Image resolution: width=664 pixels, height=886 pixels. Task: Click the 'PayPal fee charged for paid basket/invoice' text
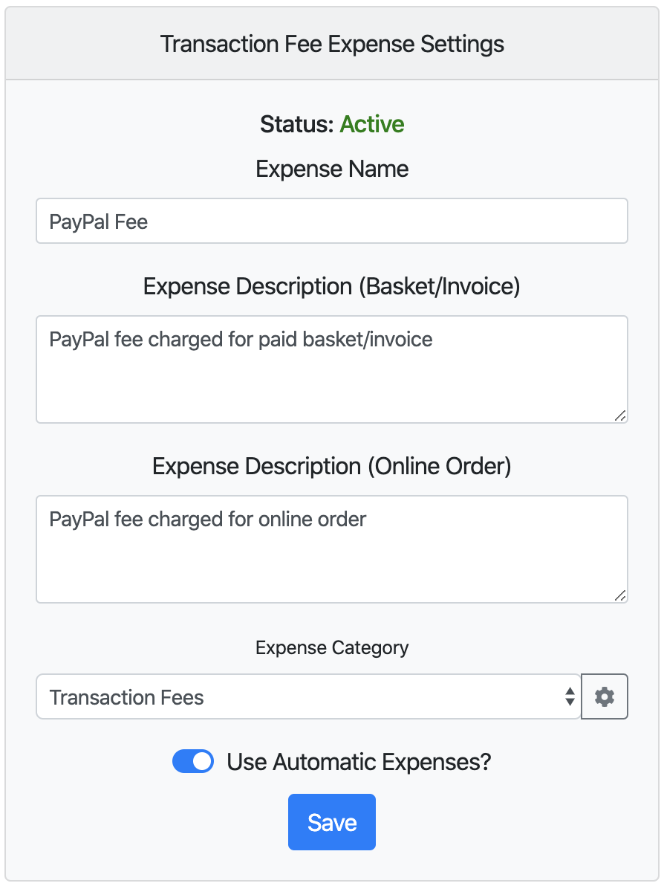coord(241,340)
